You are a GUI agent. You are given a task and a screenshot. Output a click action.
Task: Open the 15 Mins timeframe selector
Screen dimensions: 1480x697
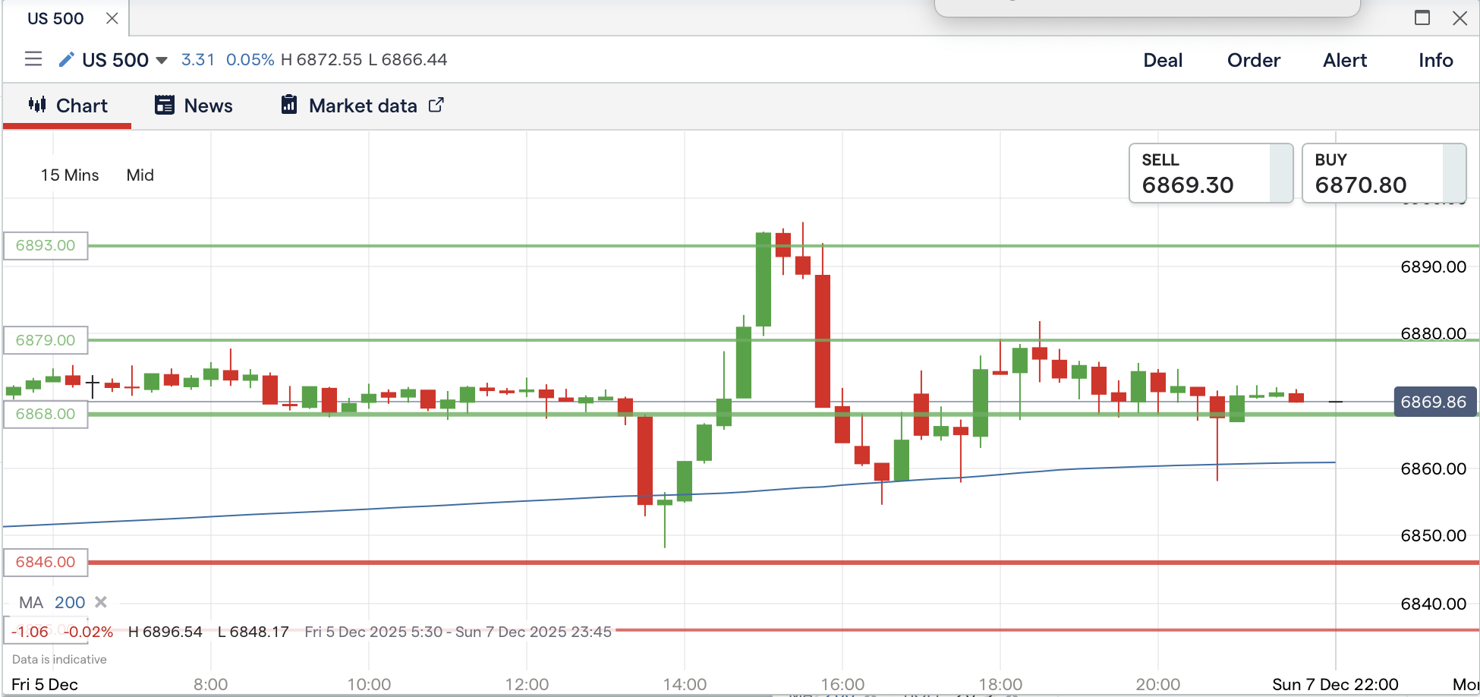(70, 175)
